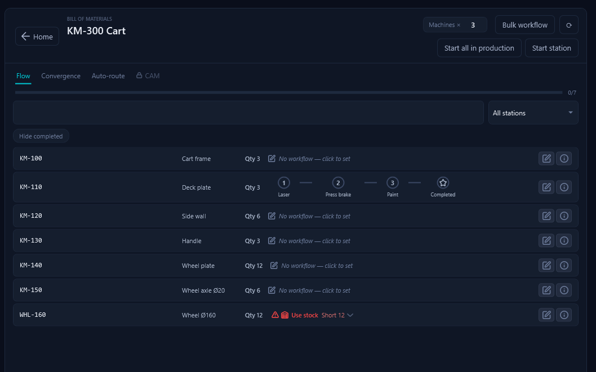Open edit icon for KM-100 row
This screenshot has width=596, height=372.
coord(546,158)
